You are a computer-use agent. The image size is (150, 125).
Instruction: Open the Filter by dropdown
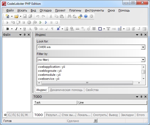coord(143,60)
